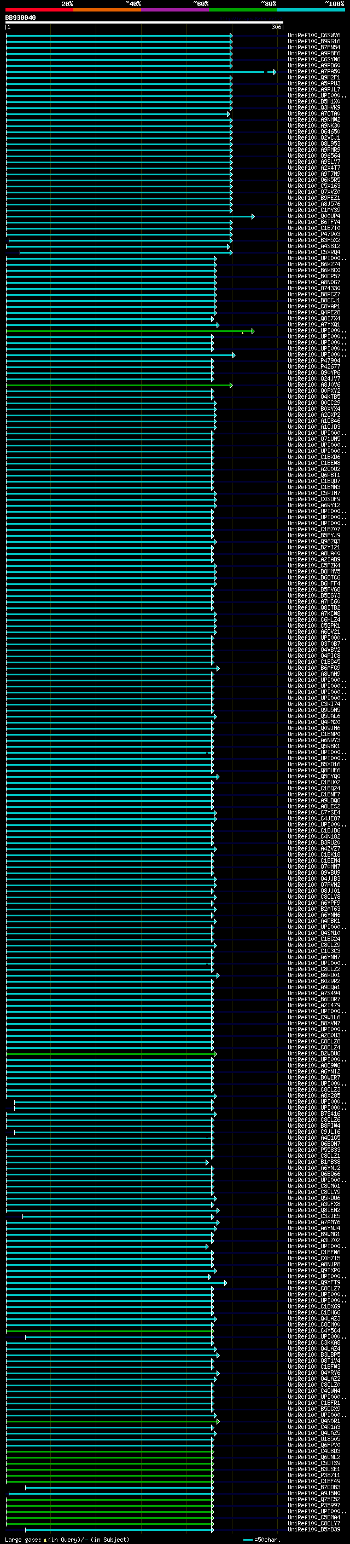Viewport: 350px width, 1544px height.
Task: Open hit UniRef100_Q71UM5
Action: [x=314, y=439]
